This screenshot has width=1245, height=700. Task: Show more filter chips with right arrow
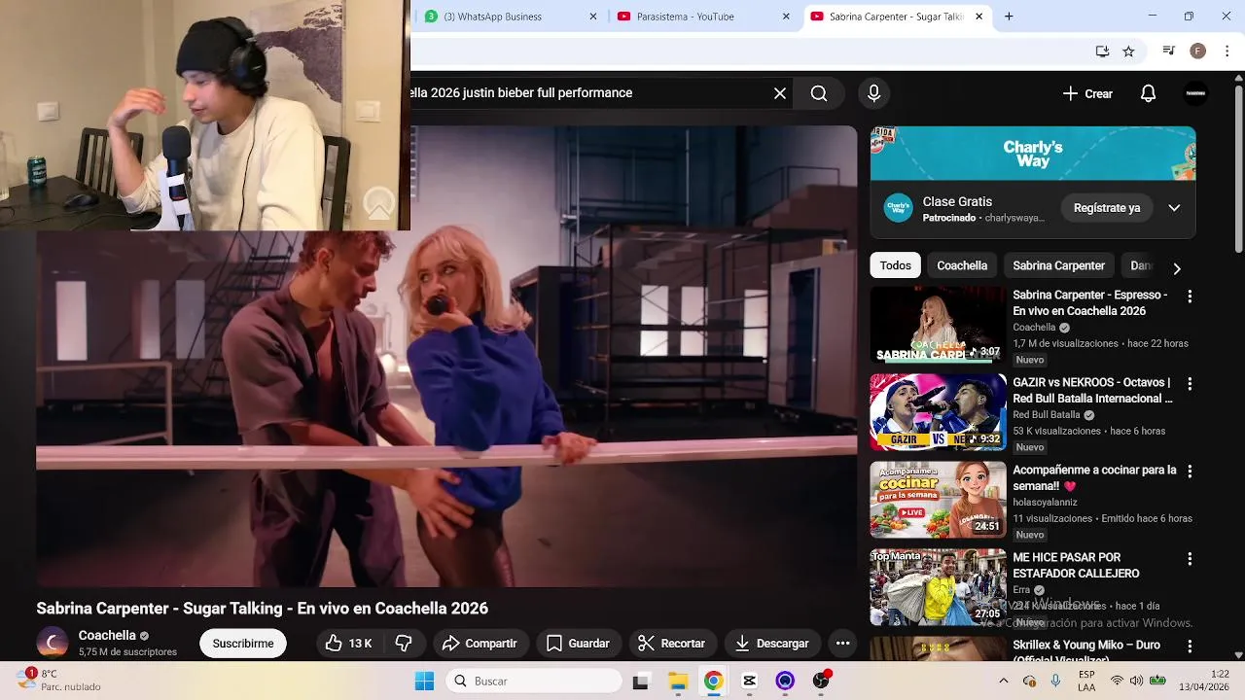(x=1177, y=268)
